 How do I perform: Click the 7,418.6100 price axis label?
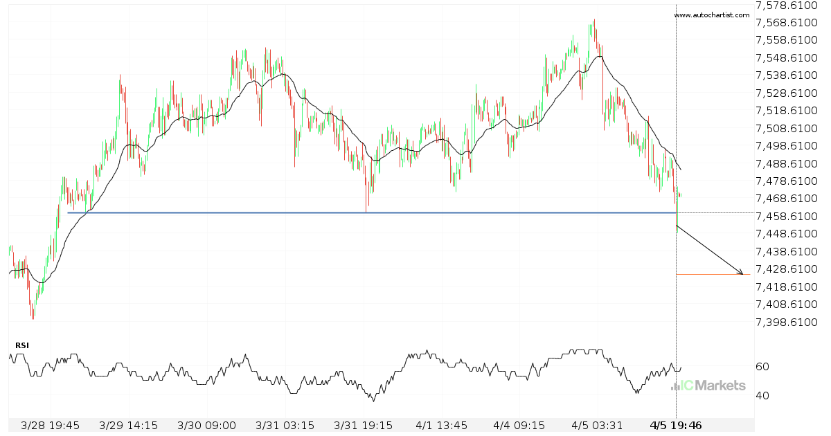click(x=788, y=287)
